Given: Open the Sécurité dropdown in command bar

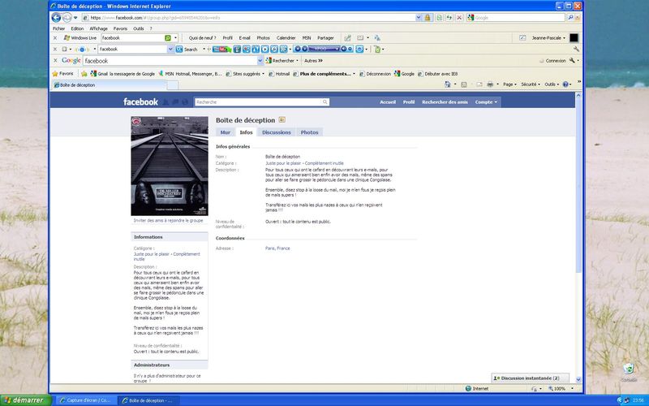Looking at the screenshot, I should point(531,84).
